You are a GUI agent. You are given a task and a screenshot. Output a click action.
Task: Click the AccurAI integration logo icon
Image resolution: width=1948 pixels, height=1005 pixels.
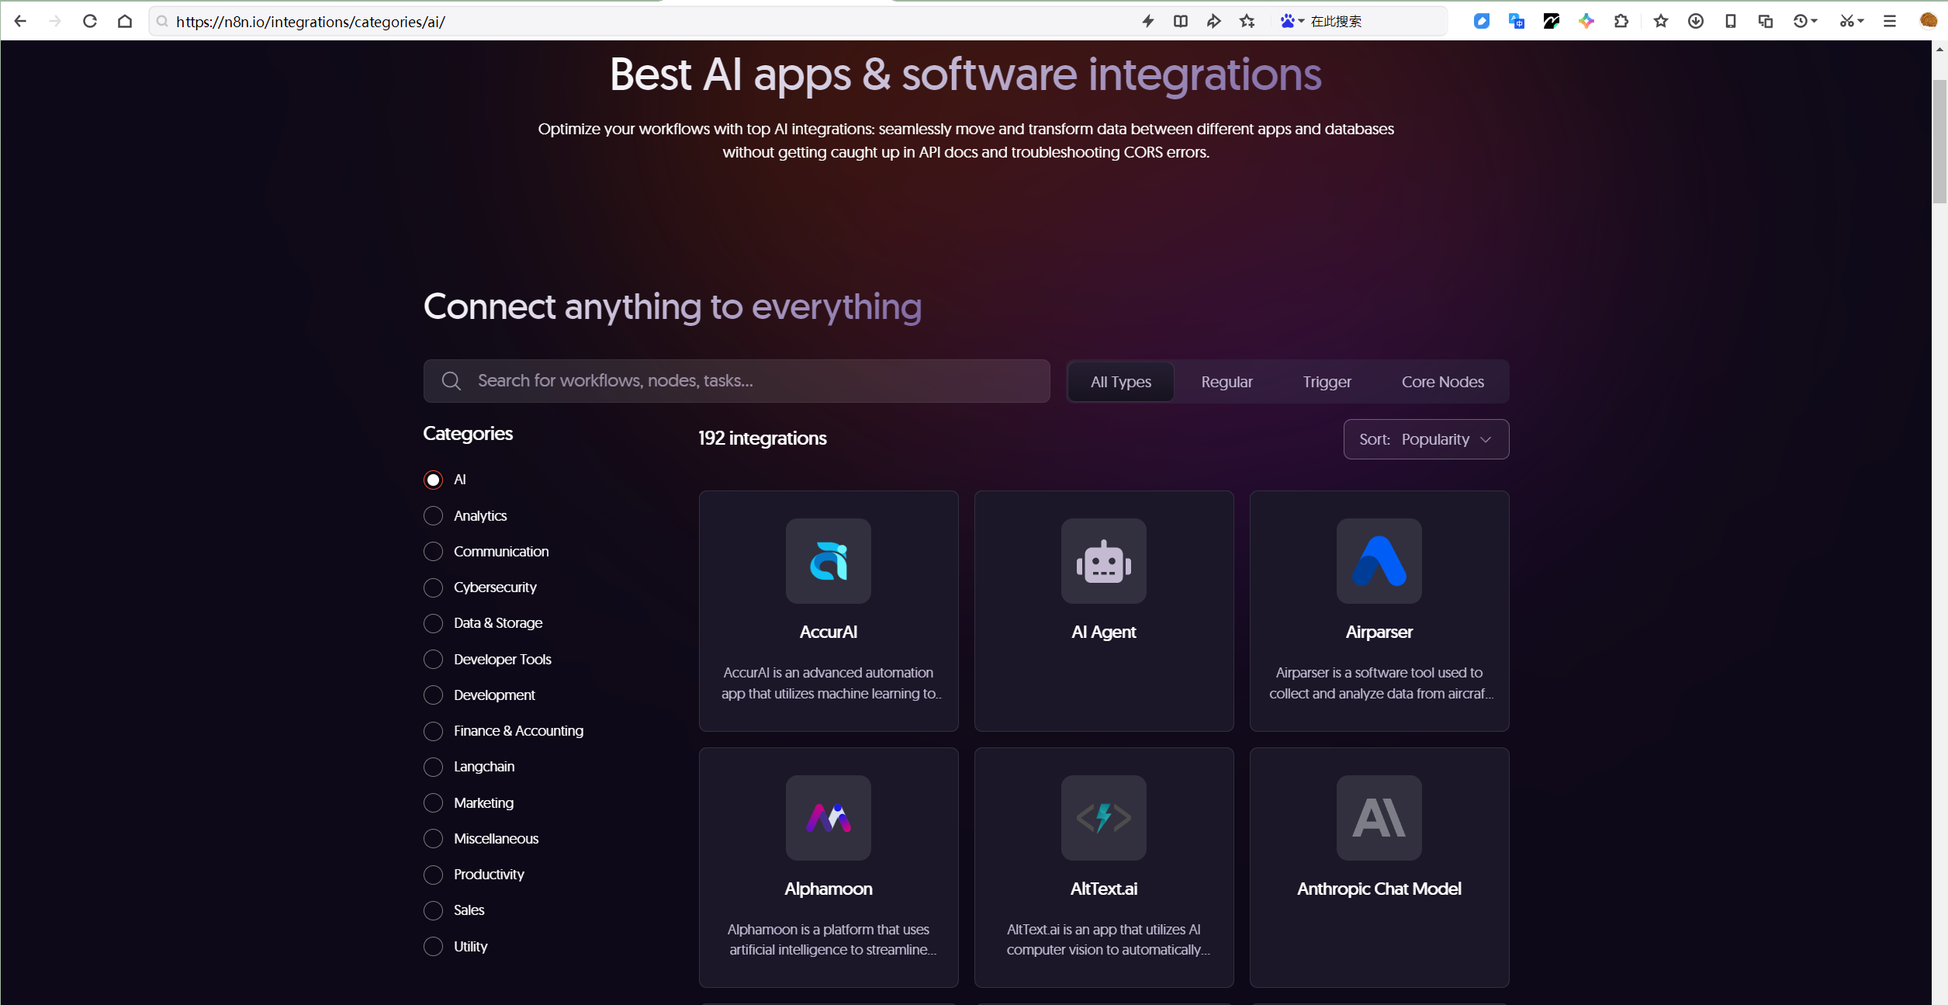click(x=828, y=561)
